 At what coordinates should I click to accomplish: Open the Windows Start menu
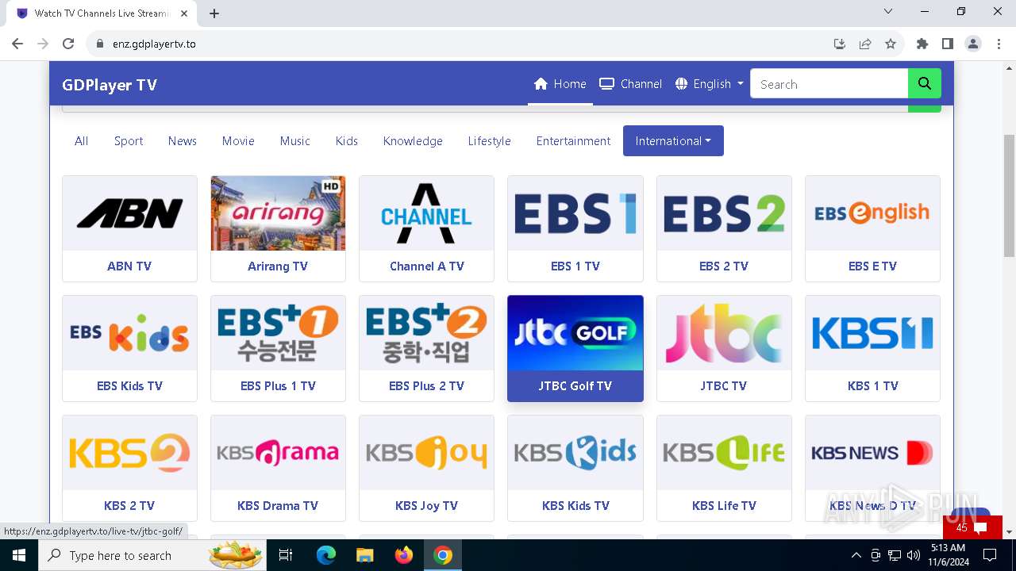19,555
